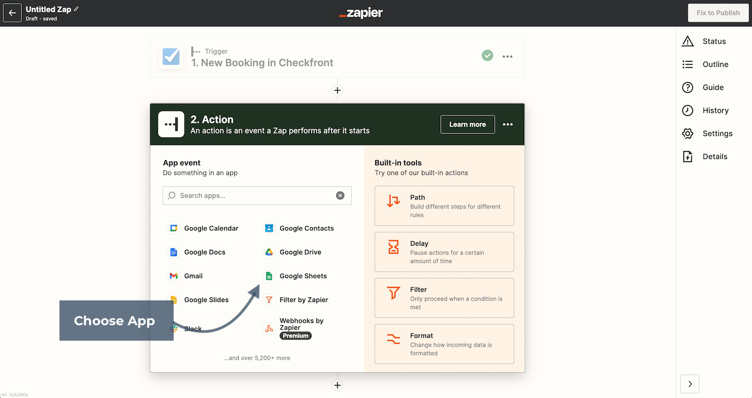
Task: Select the Delay tool title
Action: point(419,244)
